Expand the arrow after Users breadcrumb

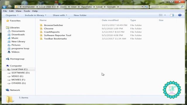point(69,7)
